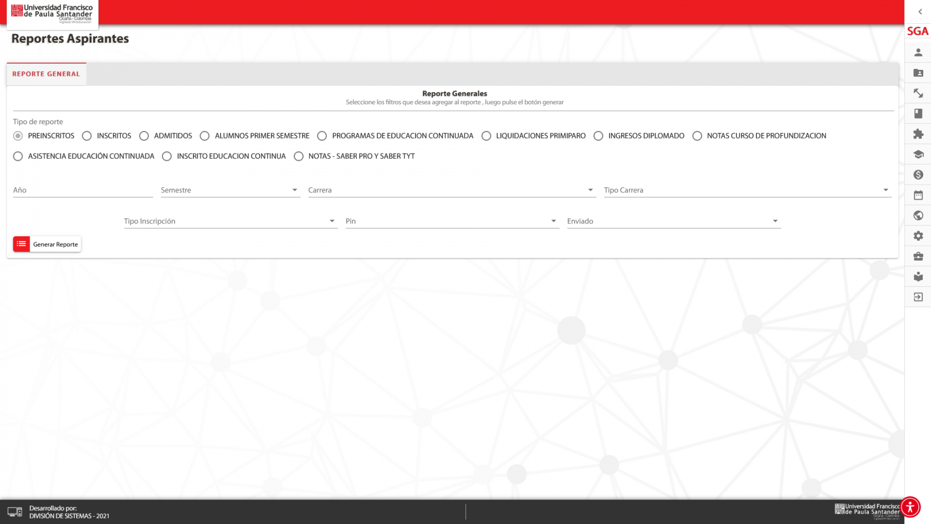Click the calendar icon in sidebar
Screen dimensions: 931x524
[918, 195]
